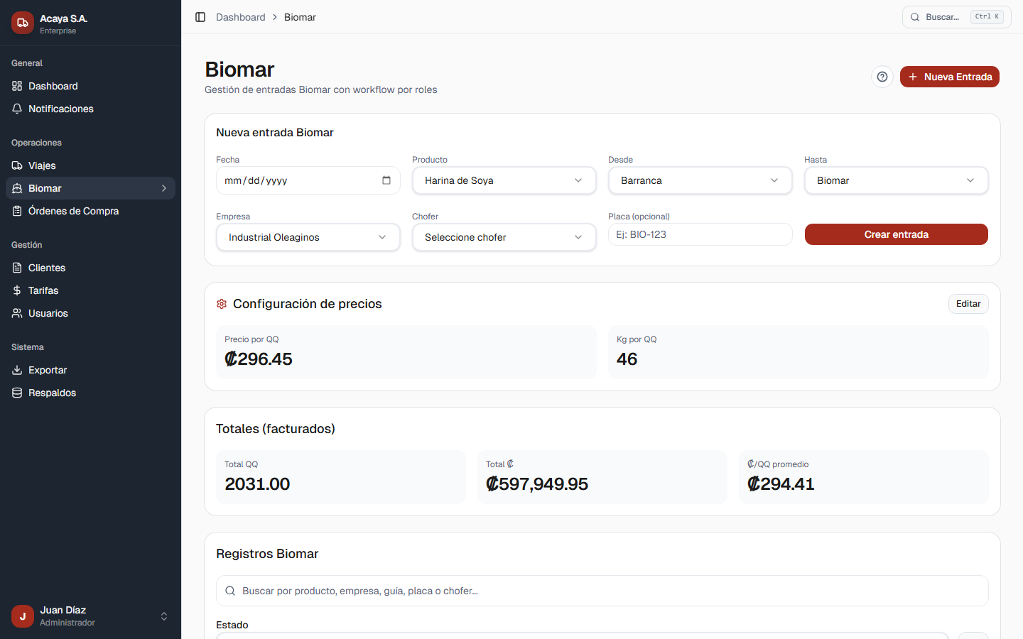Click the calendar icon in Fecha field
The image size is (1023, 639).
(x=386, y=180)
